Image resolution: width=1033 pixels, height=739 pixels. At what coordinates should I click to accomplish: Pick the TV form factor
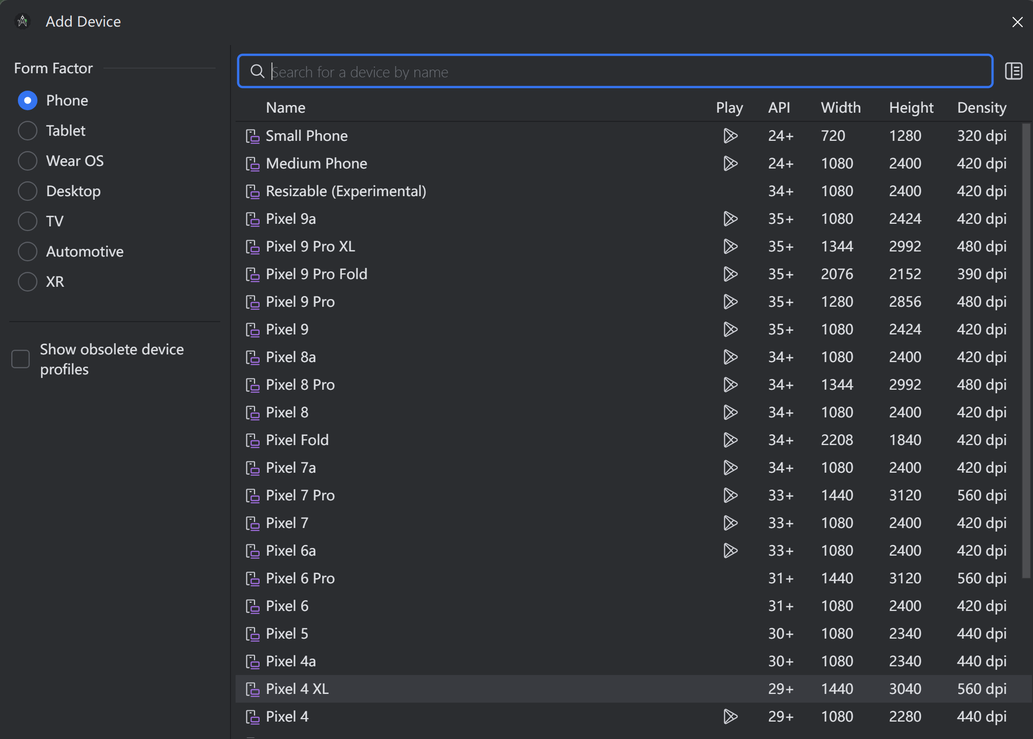pyautogui.click(x=28, y=221)
